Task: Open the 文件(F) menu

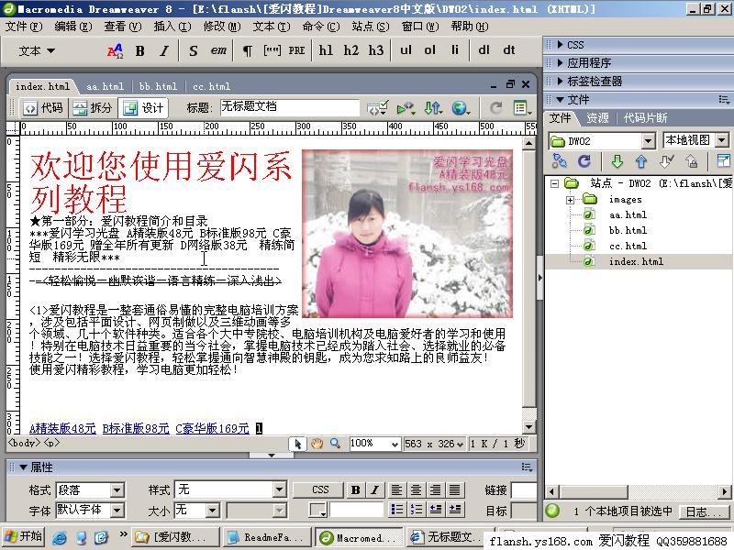Action: click(24, 27)
